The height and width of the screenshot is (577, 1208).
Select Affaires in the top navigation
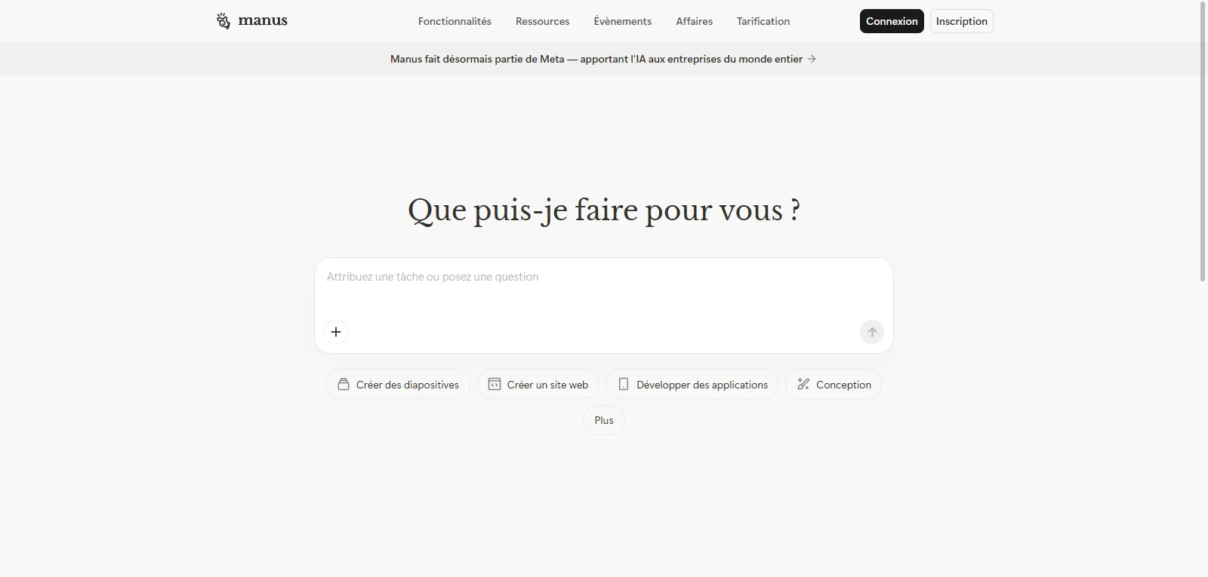(694, 21)
